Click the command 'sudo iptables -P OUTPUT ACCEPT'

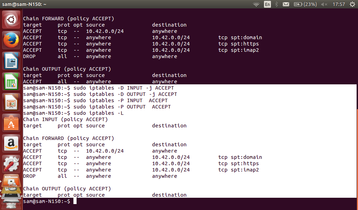click(122, 107)
